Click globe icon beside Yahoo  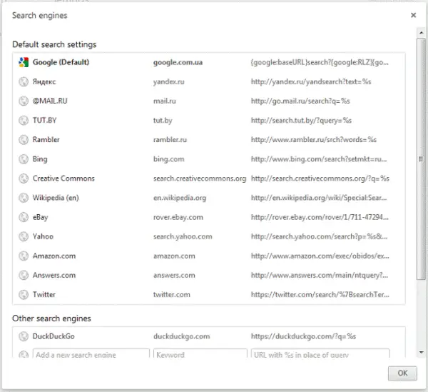tap(24, 236)
